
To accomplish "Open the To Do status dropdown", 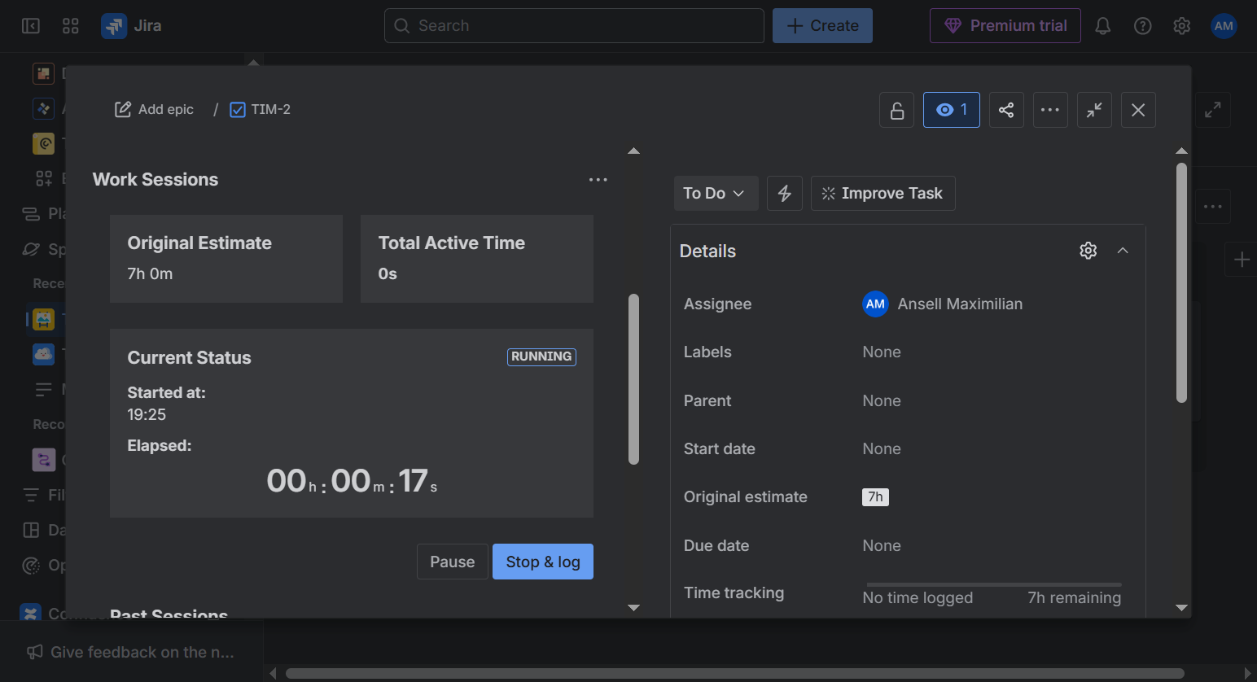I will click(x=714, y=194).
